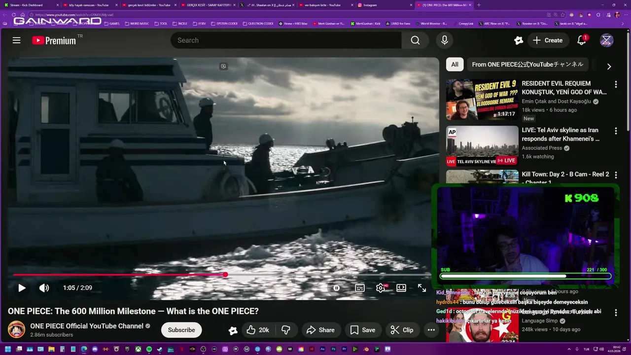Image resolution: width=631 pixels, height=355 pixels.
Task: Open the GAMES bookmarks folder
Action: (111, 23)
